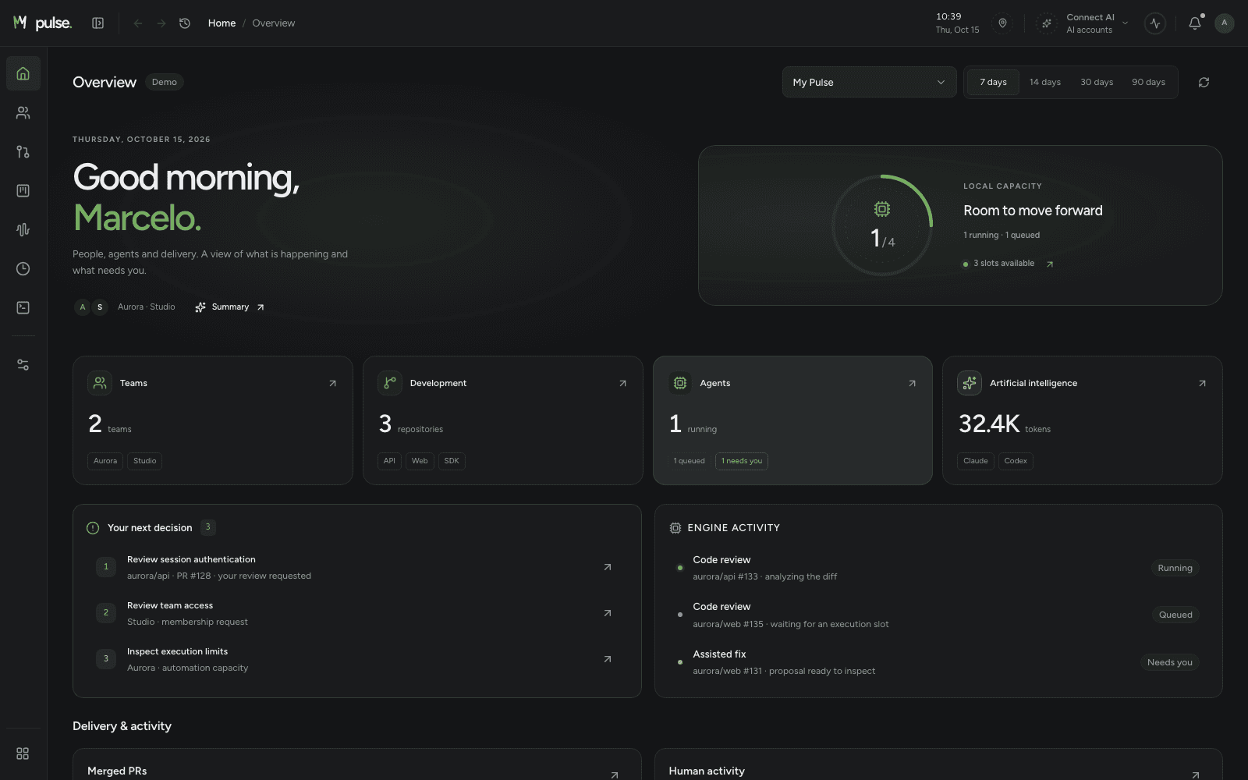1248x780 pixels.
Task: Open the waveform activity icon in sidebar
Action: (23, 229)
